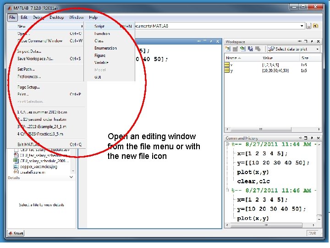Click the MATLAB Start button
Screen dimensions: 330x248
coord(16,233)
